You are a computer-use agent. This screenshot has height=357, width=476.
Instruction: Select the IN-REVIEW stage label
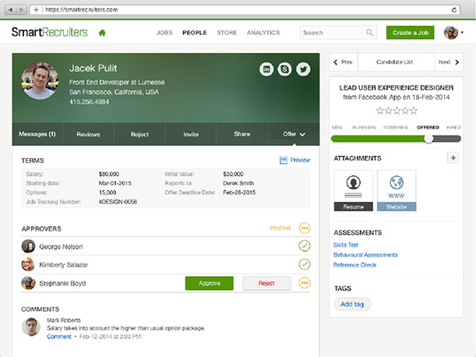pos(364,127)
